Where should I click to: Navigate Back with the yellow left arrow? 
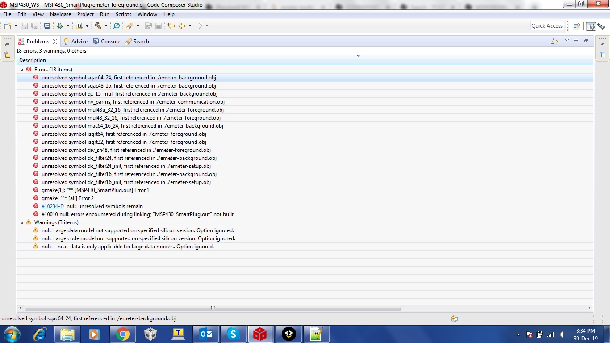[x=182, y=26]
